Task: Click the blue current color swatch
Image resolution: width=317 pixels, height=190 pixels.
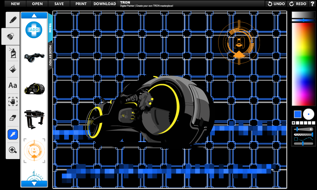Action: pyautogui.click(x=297, y=114)
